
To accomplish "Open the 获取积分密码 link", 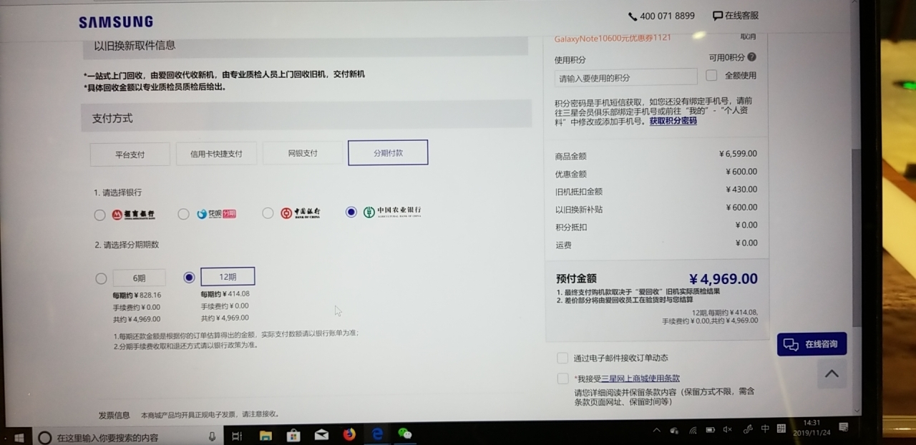I will click(x=673, y=121).
